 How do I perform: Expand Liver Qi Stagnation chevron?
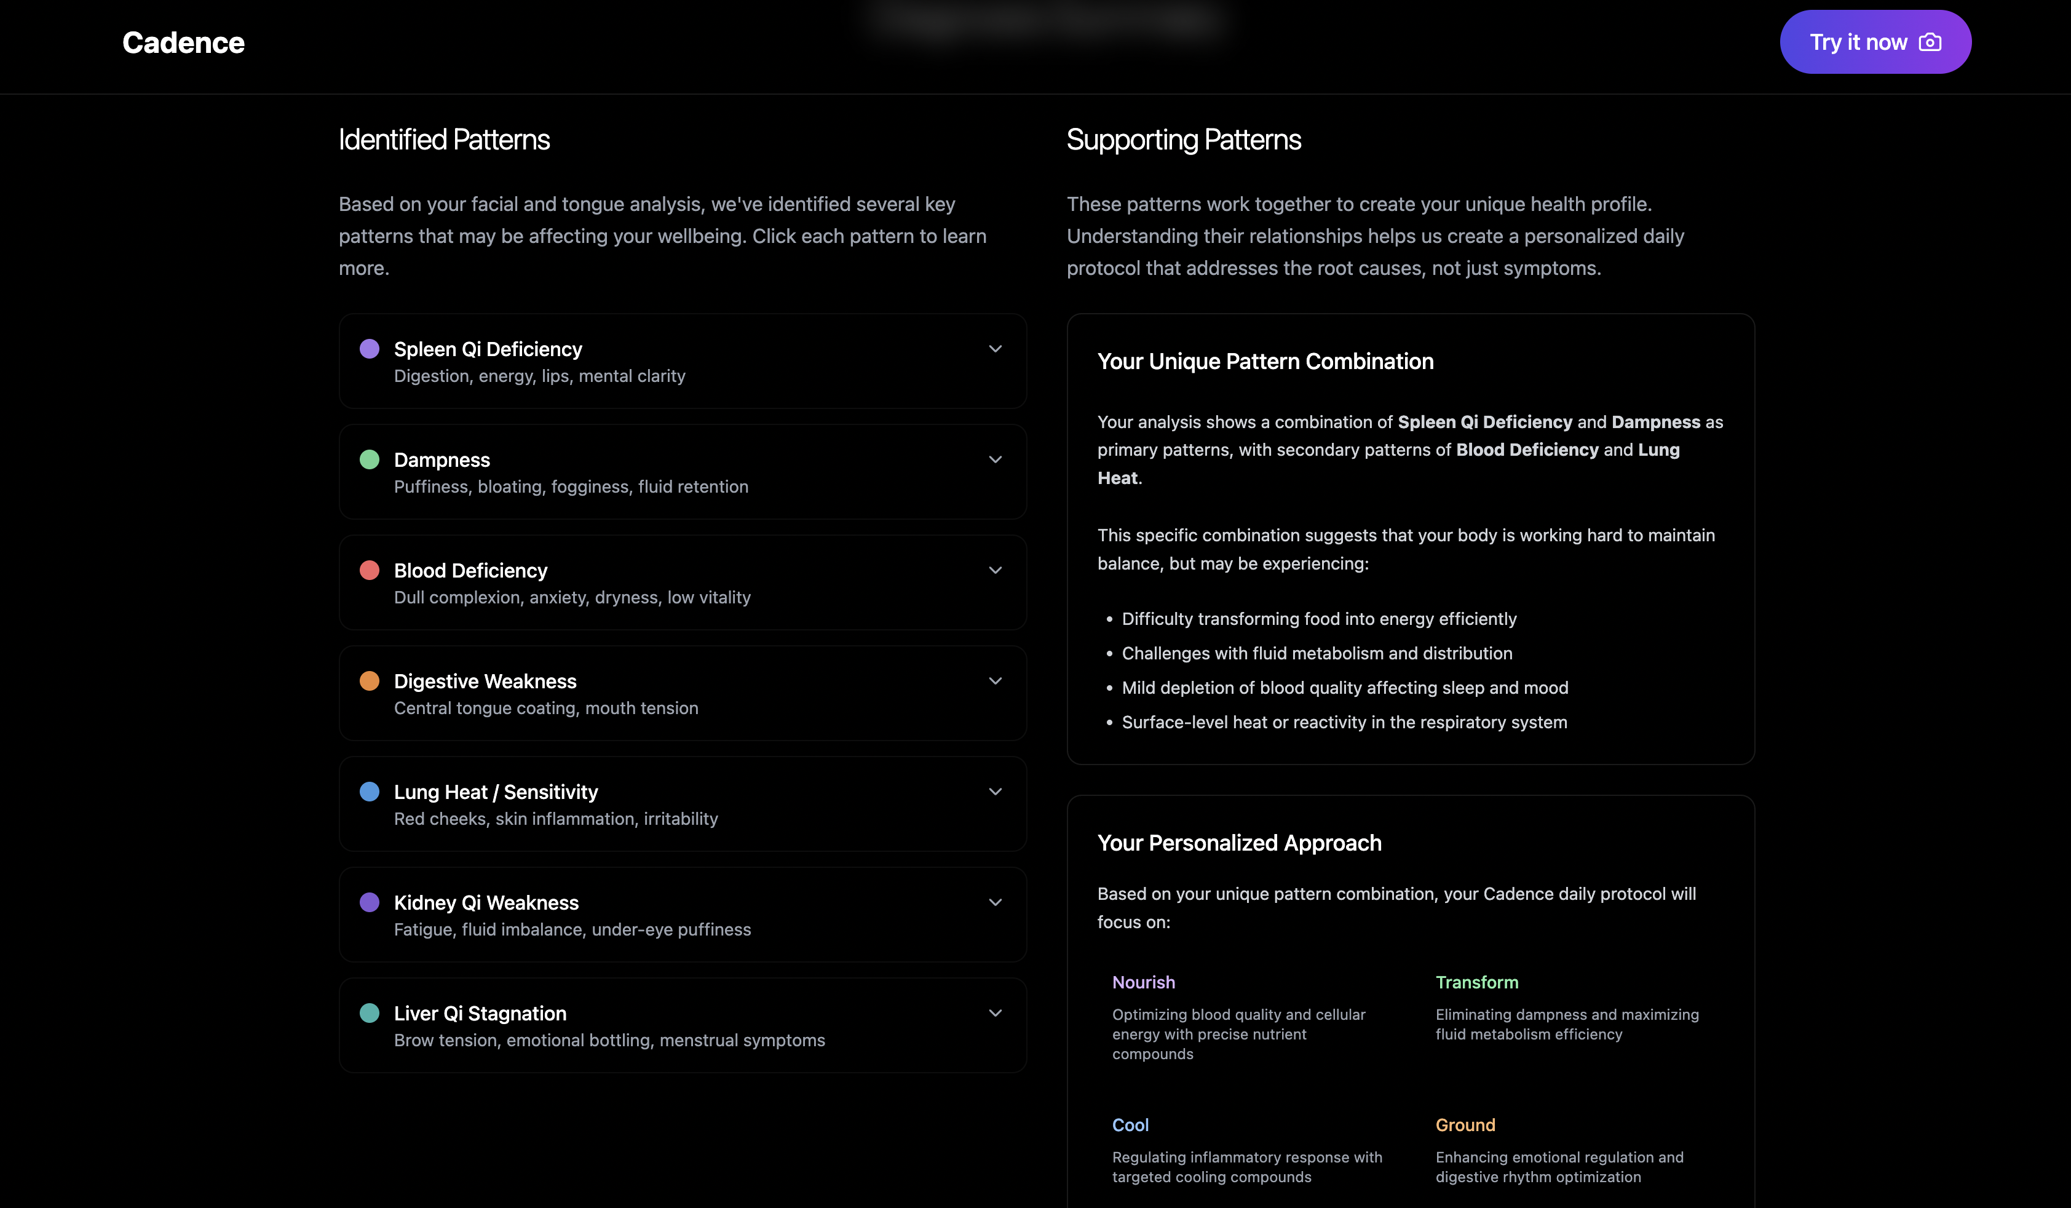tap(994, 1013)
